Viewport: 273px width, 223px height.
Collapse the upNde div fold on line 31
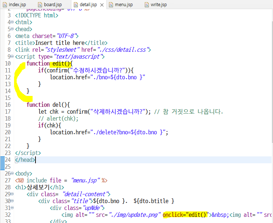[x=12, y=208]
